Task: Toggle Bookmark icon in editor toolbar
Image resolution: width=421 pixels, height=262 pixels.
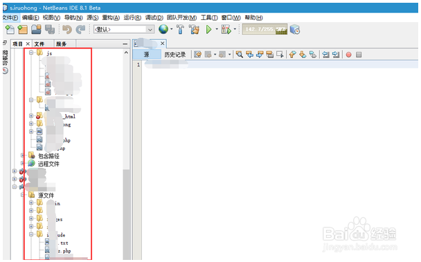Action: [313, 55]
